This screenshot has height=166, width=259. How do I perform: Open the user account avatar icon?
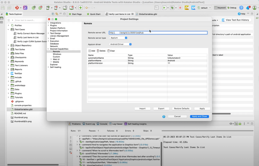254,8
